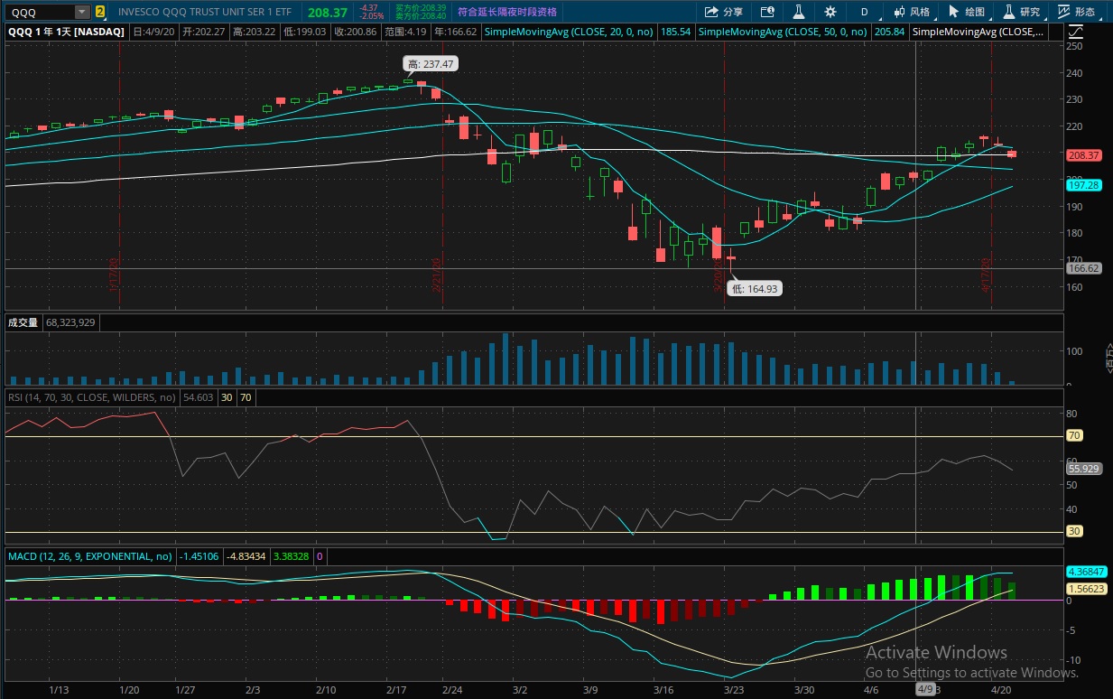Click the cyan 197.28 price axis tag
Screen dimensions: 1113x699
tap(1082, 184)
